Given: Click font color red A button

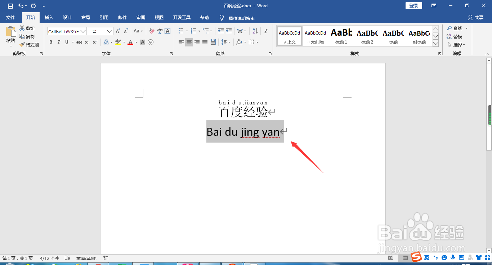Looking at the screenshot, I should click(130, 42).
